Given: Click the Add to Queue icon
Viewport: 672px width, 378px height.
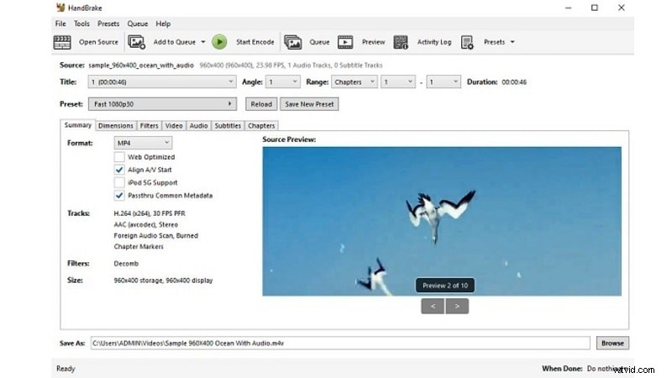Looking at the screenshot, I should (136, 42).
